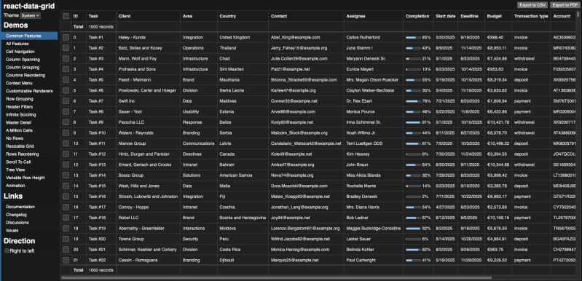Click the Export to CSV button
582x281 pixels.
click(532, 5)
